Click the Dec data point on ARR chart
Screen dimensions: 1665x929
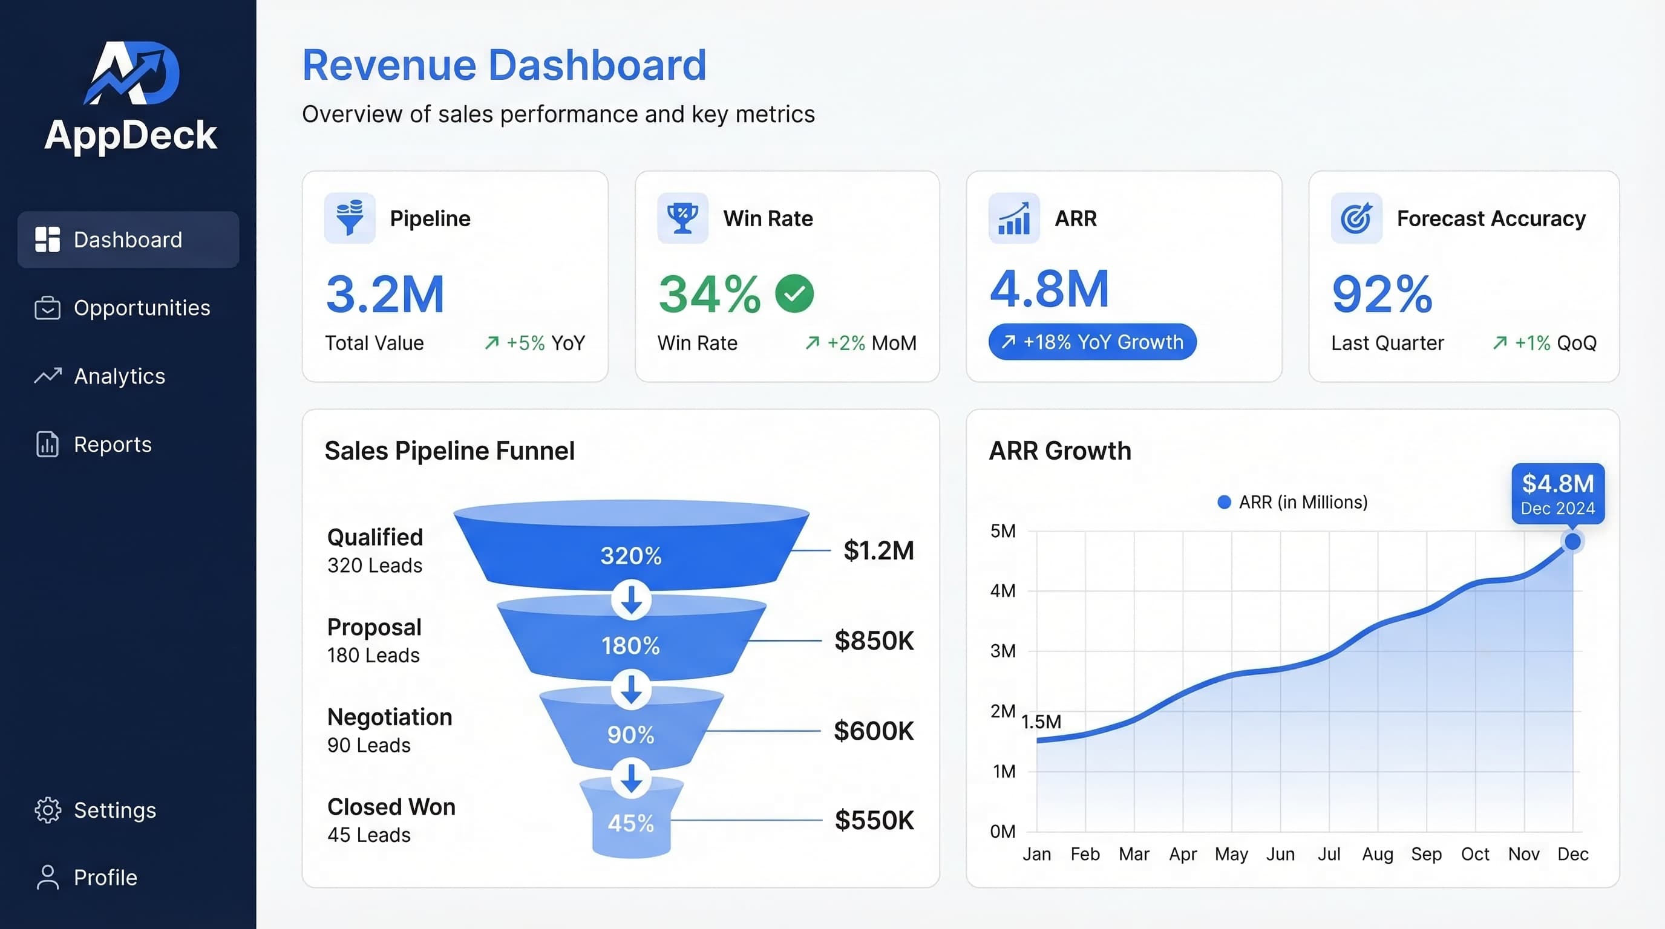tap(1572, 541)
